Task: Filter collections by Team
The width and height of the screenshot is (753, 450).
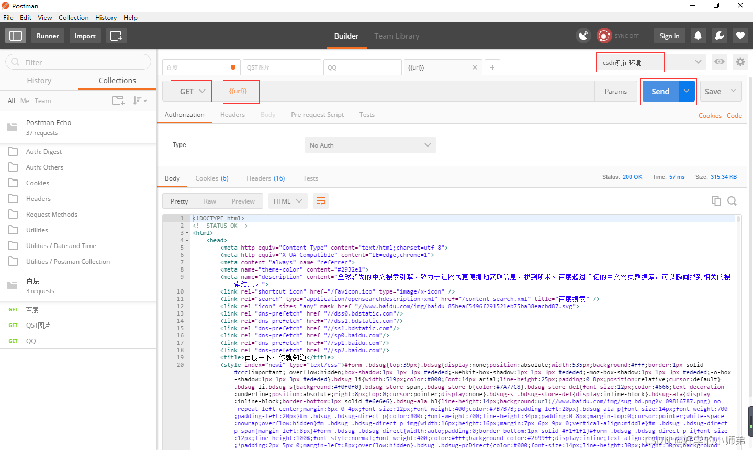Action: (x=43, y=101)
